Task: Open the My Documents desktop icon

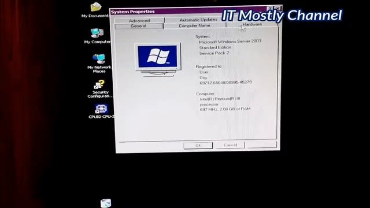Action: (x=95, y=10)
